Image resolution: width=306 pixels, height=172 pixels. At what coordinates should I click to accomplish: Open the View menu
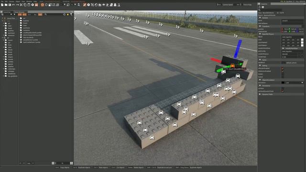[x=23, y=1]
